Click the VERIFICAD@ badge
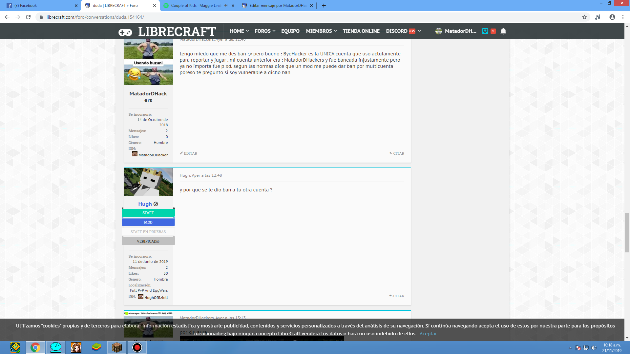630x354 pixels. [x=148, y=241]
